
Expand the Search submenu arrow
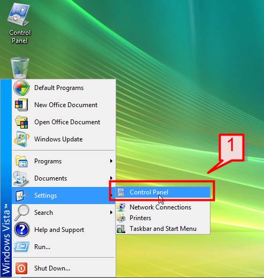point(111,213)
